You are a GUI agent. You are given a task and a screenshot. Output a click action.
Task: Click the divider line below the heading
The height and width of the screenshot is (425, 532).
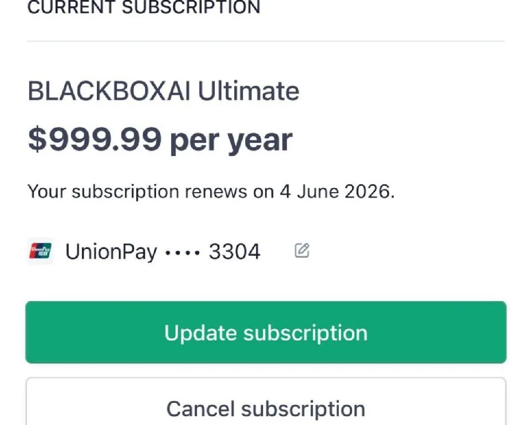pyautogui.click(x=266, y=41)
